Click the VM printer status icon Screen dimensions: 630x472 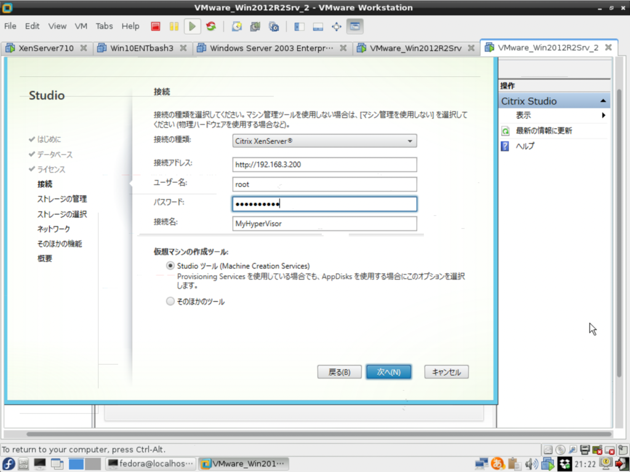[x=585, y=449]
